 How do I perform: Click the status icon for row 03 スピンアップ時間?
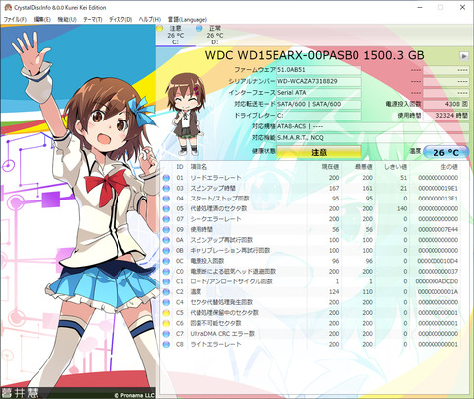tap(166, 189)
